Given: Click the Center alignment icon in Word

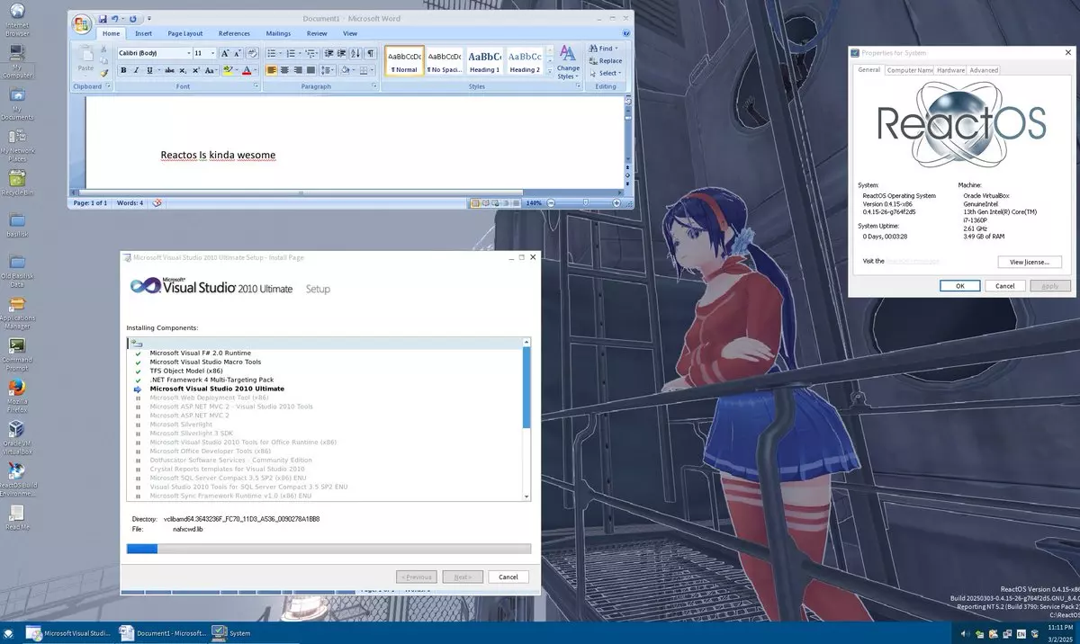Looking at the screenshot, I should [x=284, y=70].
